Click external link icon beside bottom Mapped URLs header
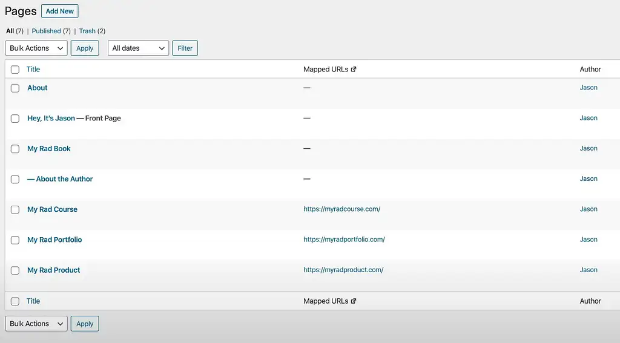 tap(354, 301)
